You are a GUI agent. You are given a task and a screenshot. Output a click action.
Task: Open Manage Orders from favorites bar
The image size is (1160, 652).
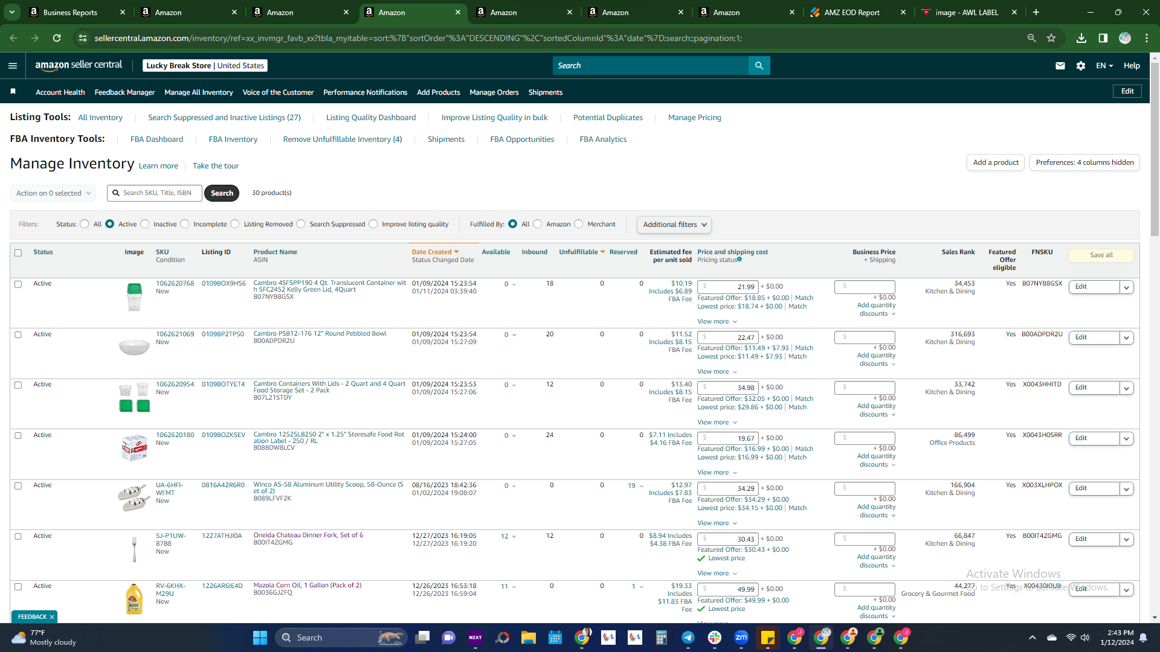click(494, 92)
